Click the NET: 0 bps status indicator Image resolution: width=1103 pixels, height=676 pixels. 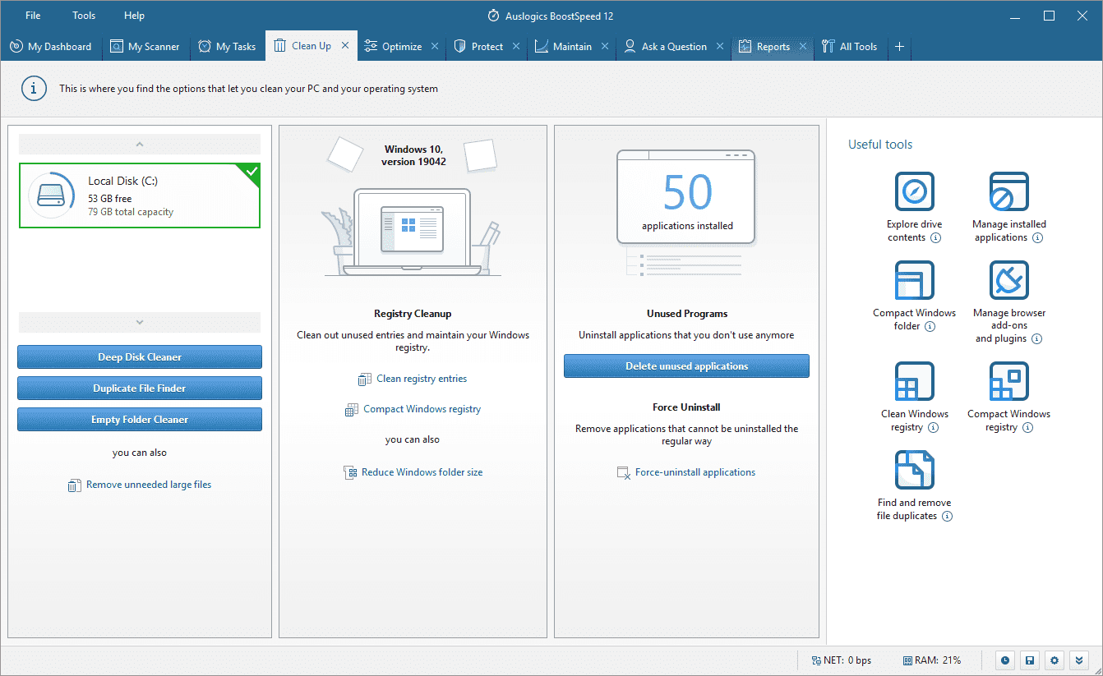[842, 660]
